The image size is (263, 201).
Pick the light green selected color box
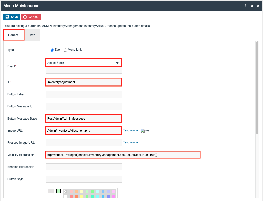click(59, 191)
